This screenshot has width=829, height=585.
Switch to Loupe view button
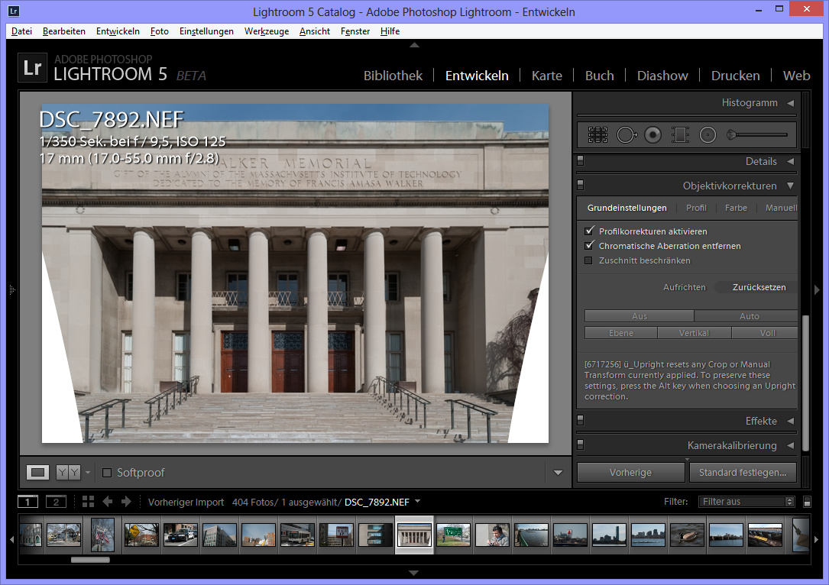point(37,473)
